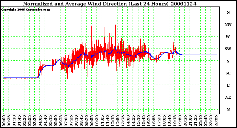Click the 22:45 time axis label
The height and width of the screenshot is (128, 237).
[206, 121]
